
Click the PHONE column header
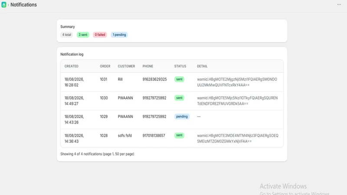click(148, 66)
